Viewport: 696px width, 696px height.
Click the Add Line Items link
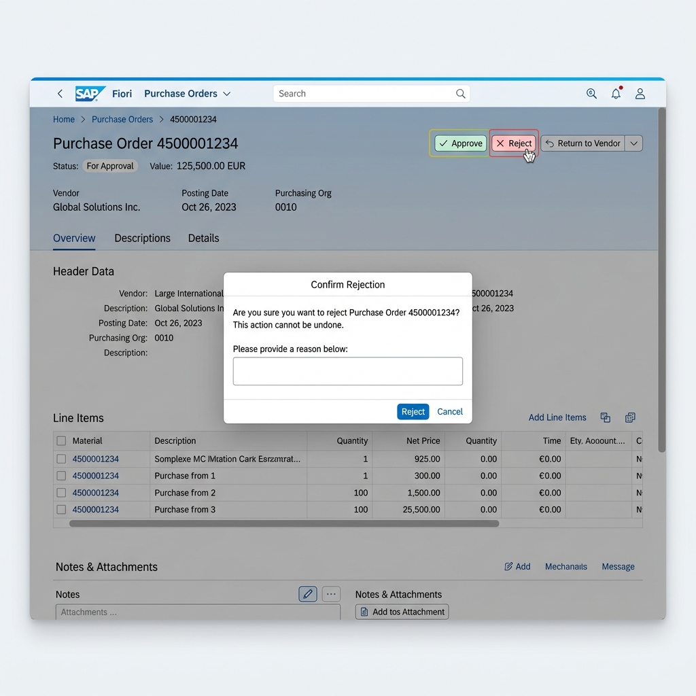(557, 418)
